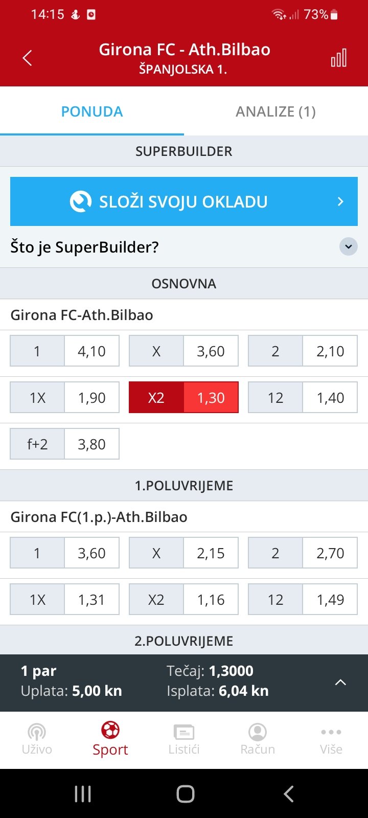Open the Uživo live section
Viewport: 368px width, 818px height.
tap(37, 739)
